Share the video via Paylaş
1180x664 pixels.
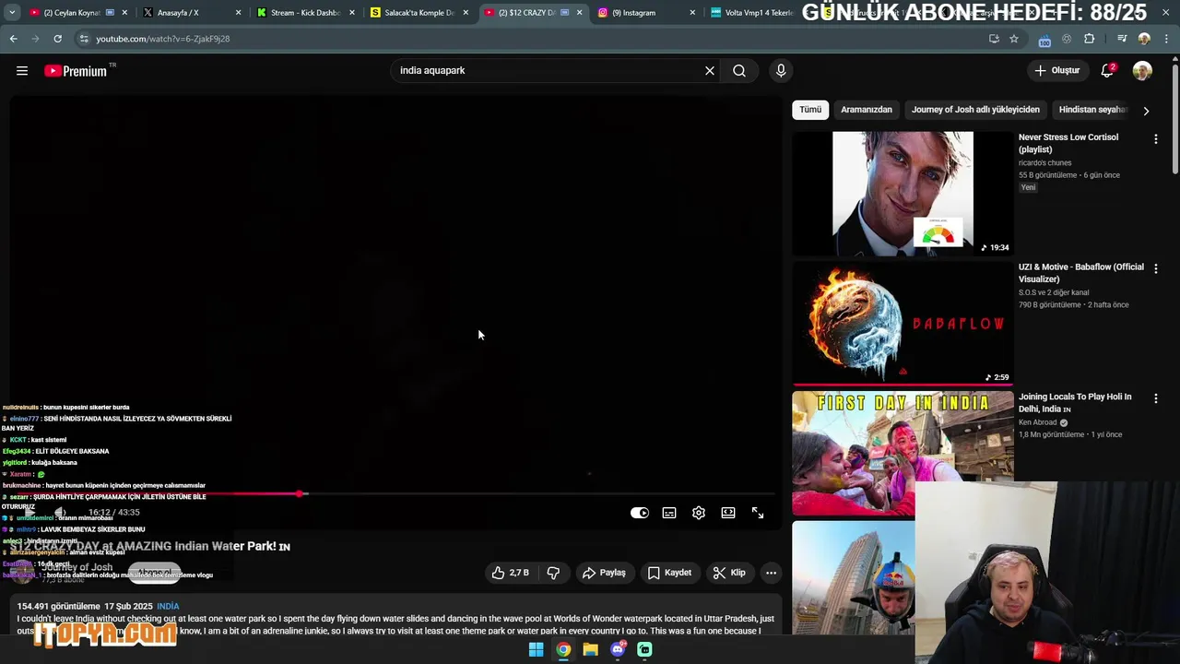604,573
